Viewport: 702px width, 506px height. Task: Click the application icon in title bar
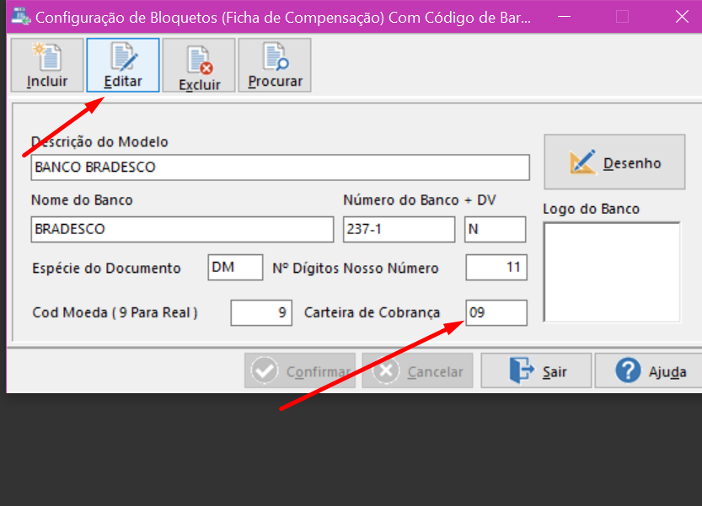click(x=20, y=16)
